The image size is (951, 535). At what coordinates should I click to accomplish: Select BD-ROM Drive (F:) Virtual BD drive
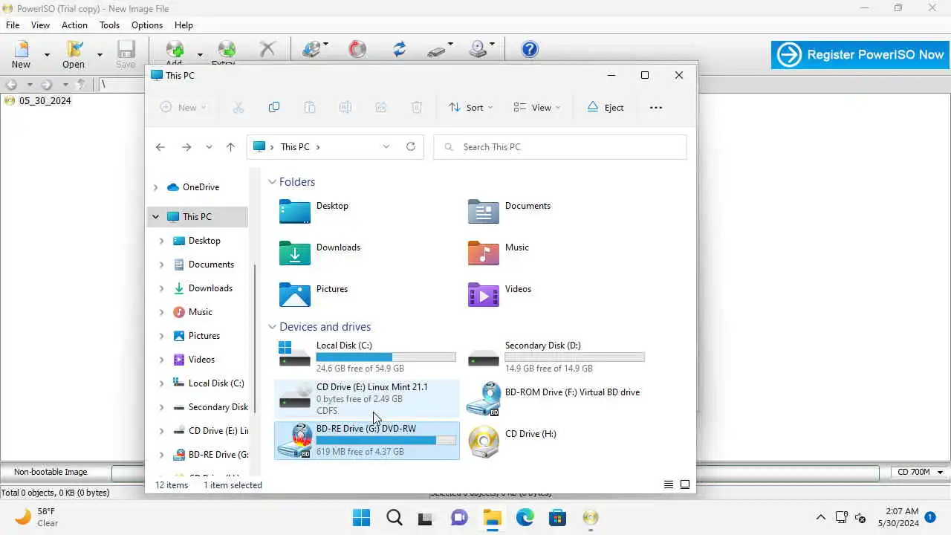click(554, 399)
